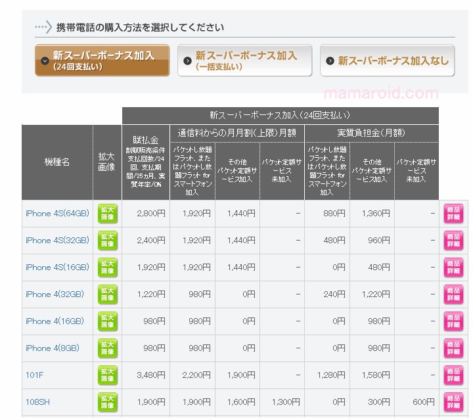Screen dimensions: 473x420
Task: Click the 101F model link
Action: click(x=34, y=375)
